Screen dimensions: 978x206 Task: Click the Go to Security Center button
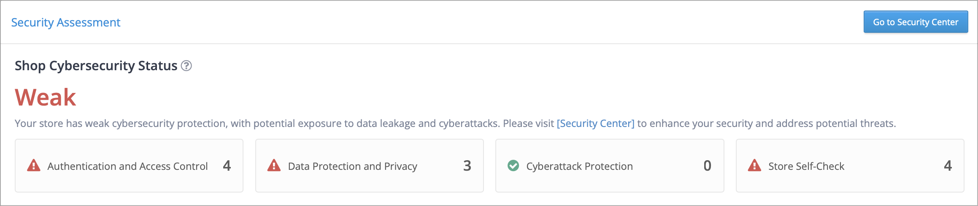coord(916,22)
